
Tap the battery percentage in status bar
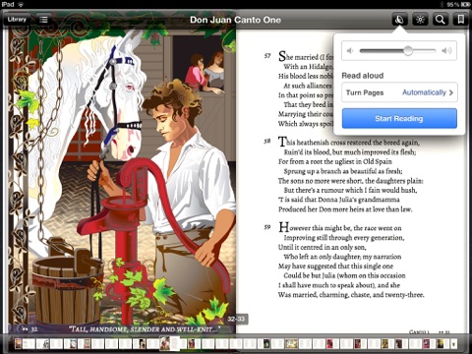click(x=452, y=4)
